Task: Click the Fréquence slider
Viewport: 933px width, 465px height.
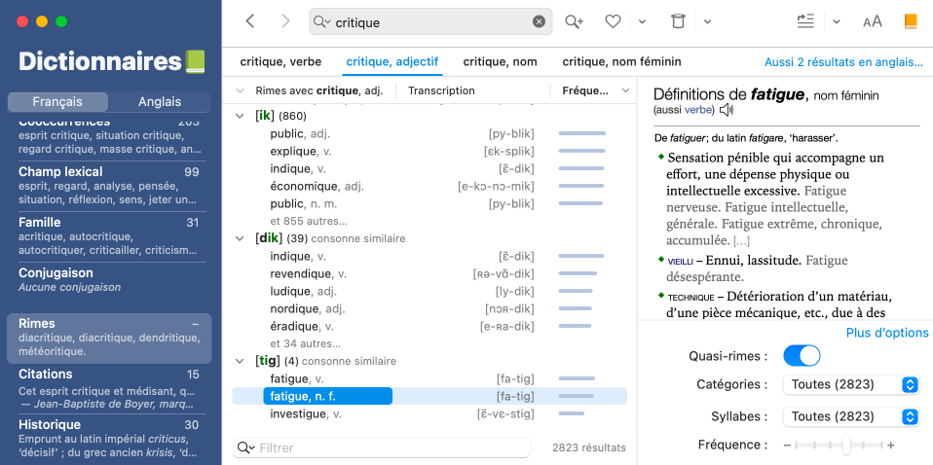Action: [x=839, y=446]
